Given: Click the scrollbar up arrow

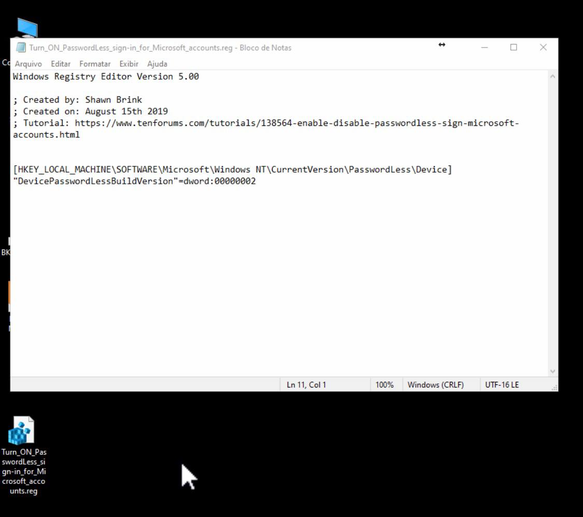Looking at the screenshot, I should pos(552,77).
